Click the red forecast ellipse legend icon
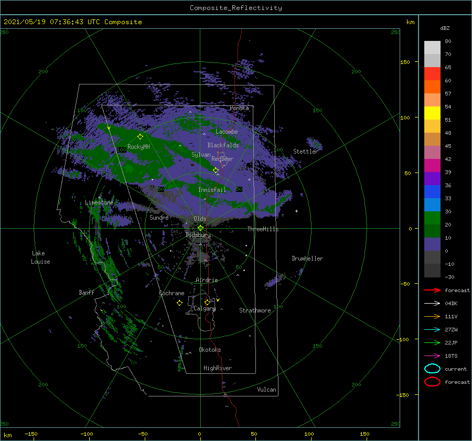 pyautogui.click(x=432, y=382)
